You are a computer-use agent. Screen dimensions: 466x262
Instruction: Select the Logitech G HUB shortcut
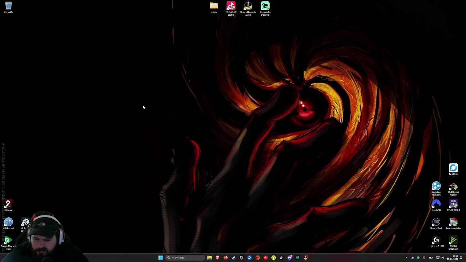click(436, 242)
